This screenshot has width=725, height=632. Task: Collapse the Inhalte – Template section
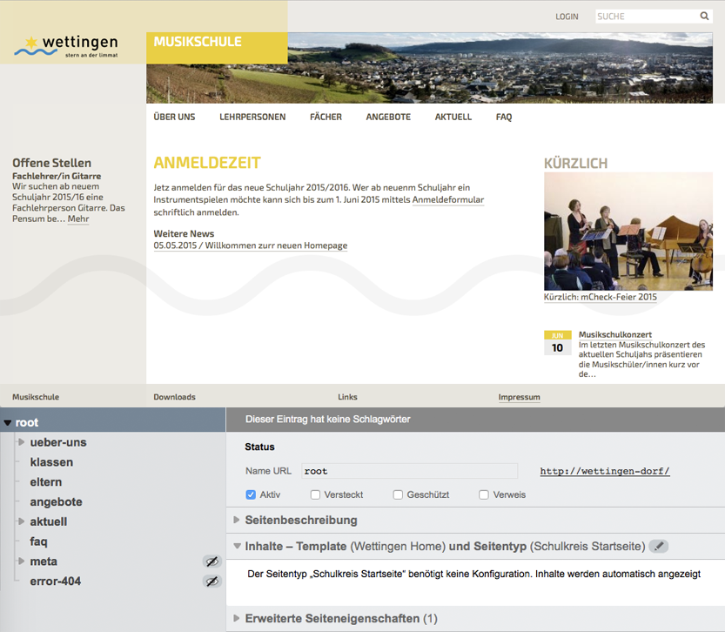pyautogui.click(x=237, y=546)
